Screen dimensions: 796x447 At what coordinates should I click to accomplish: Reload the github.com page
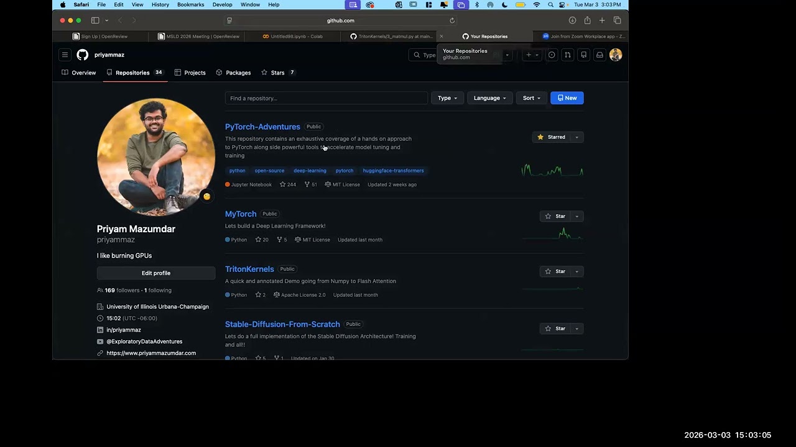(452, 20)
